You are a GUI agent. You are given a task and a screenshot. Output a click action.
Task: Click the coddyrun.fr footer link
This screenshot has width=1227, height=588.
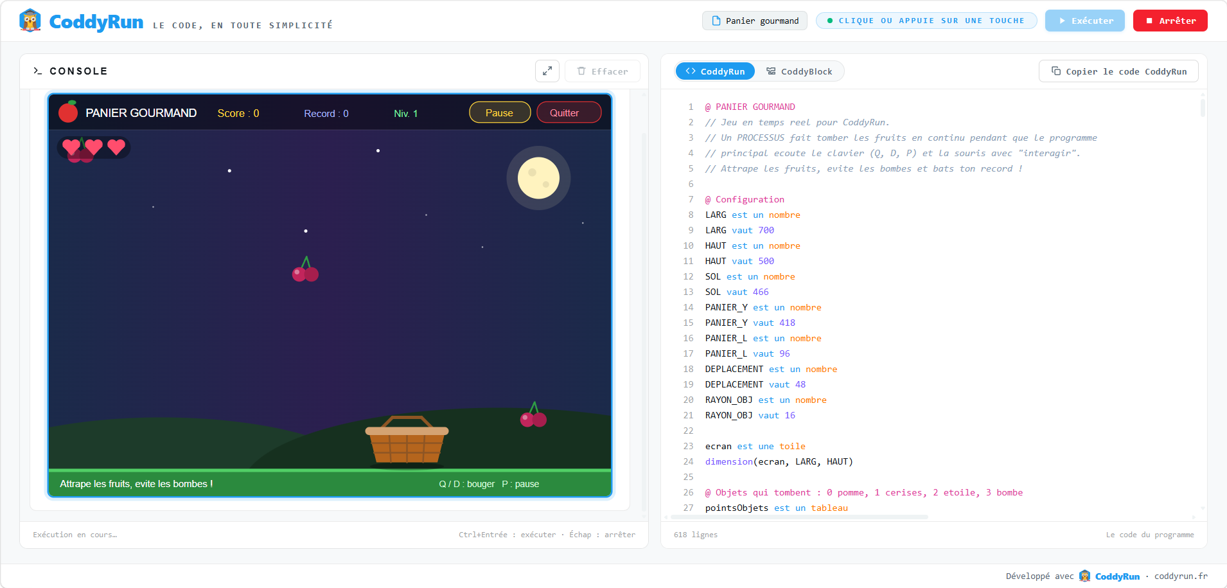tap(1181, 576)
